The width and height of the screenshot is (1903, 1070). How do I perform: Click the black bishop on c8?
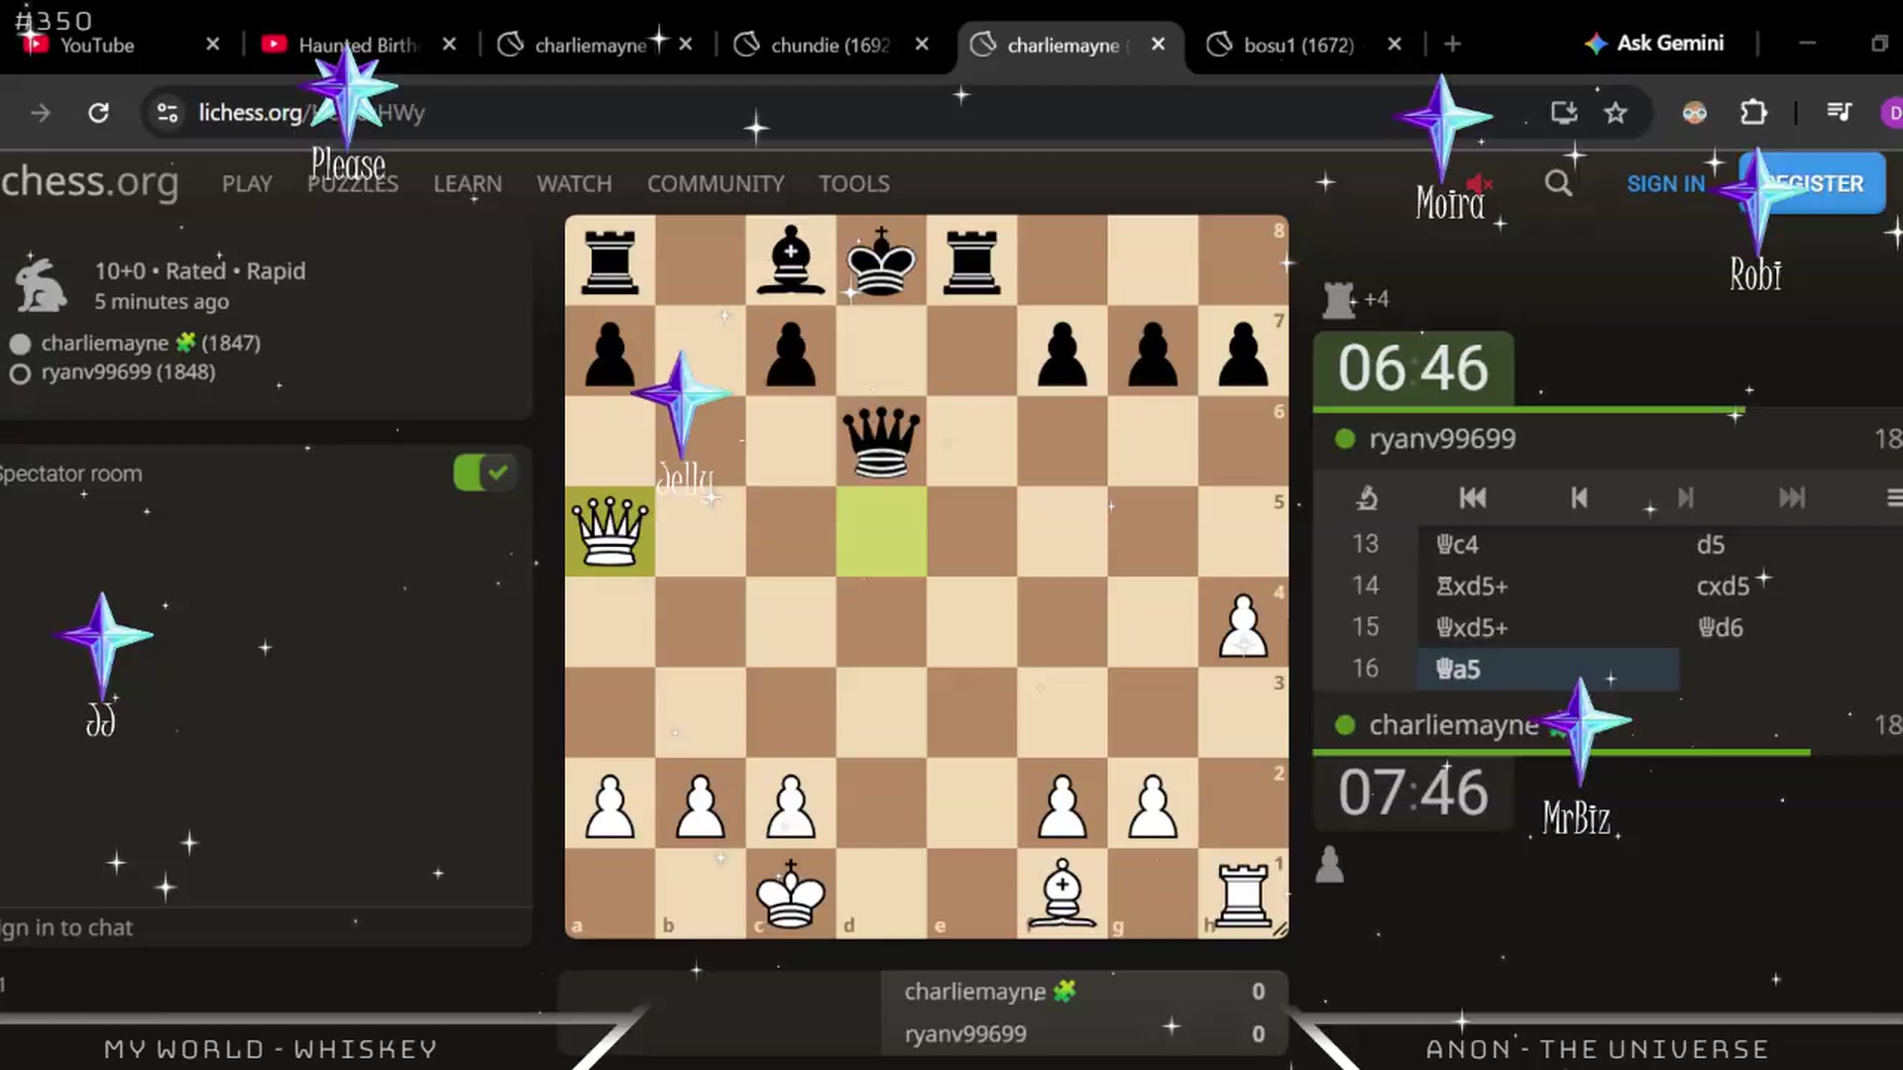click(x=791, y=261)
